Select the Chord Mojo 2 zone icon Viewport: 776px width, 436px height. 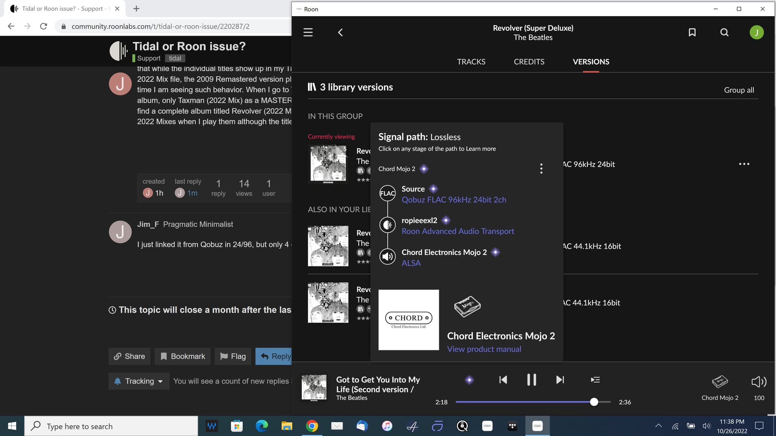pos(720,381)
